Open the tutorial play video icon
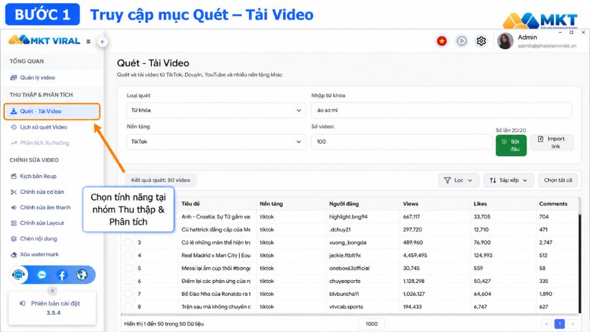Screen dimensions: 590x332 (x=462, y=41)
